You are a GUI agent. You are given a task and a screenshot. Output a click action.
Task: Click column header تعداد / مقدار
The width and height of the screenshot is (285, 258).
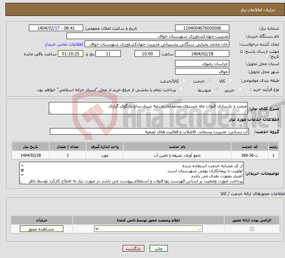click(x=68, y=147)
